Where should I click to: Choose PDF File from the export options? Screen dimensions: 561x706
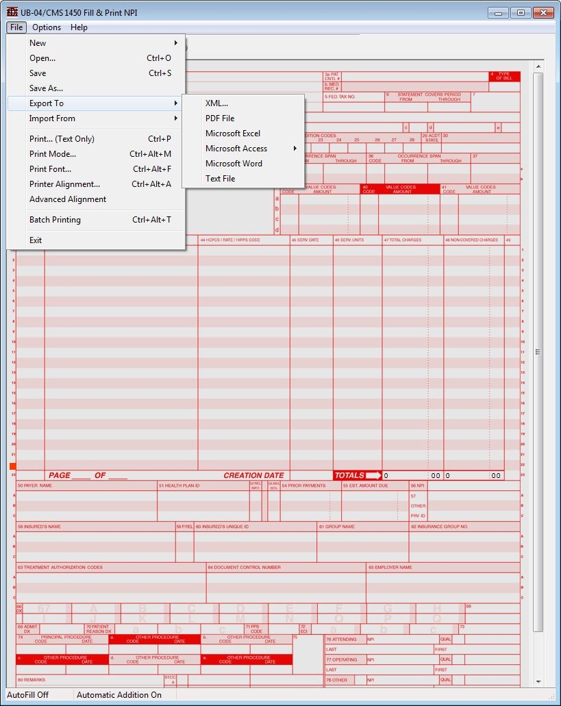(x=220, y=118)
